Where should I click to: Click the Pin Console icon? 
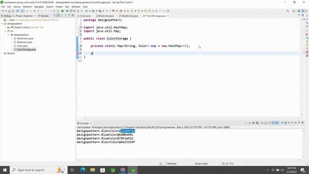tap(282, 123)
